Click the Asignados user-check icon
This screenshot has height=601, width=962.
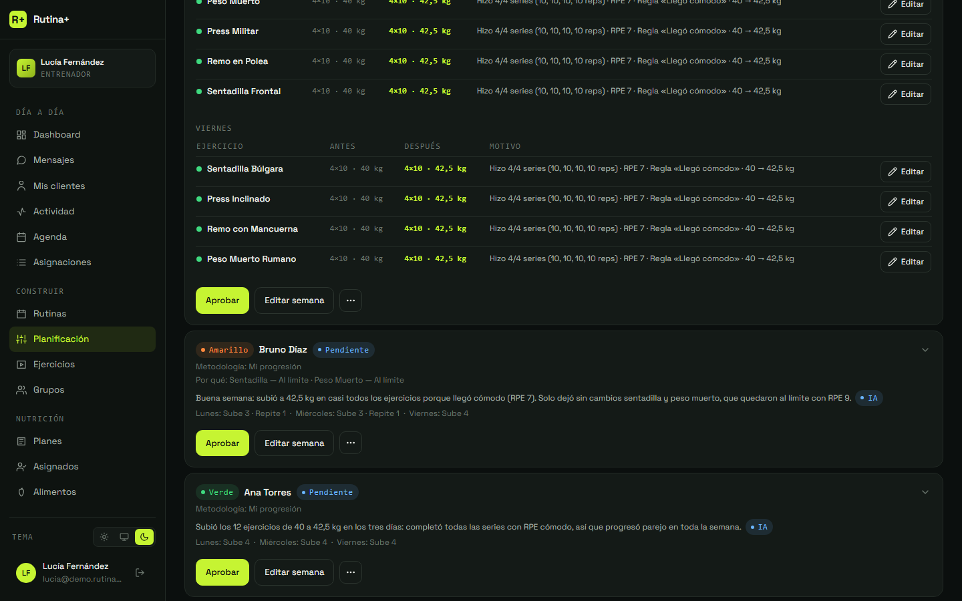(x=21, y=467)
